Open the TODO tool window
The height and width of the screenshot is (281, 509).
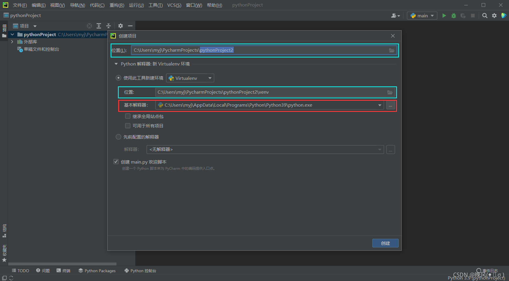21,271
